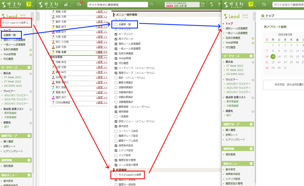The image size is (304, 186).
Task: Open 対応履歴 in the leftmost sidebar
Action: pyautogui.click(x=8, y=59)
